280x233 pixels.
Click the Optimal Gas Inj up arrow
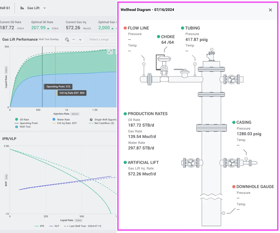112,28
